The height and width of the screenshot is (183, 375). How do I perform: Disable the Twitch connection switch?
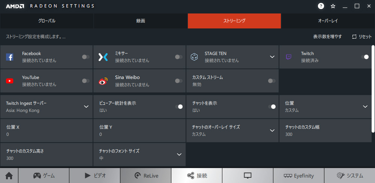point(365,57)
